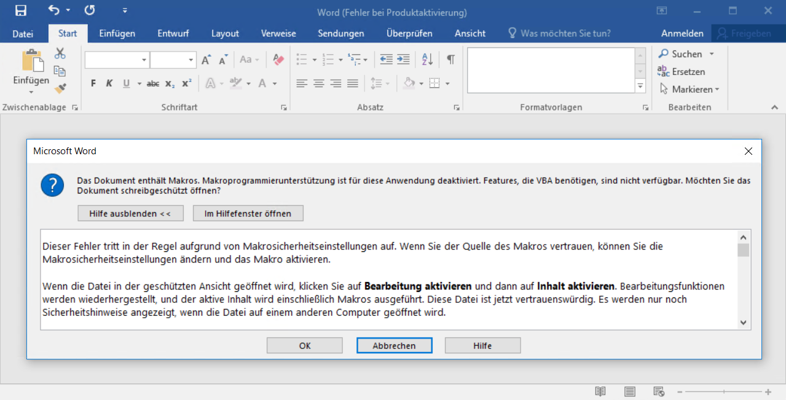Switch to the Einfügen ribbon tab

click(x=117, y=33)
